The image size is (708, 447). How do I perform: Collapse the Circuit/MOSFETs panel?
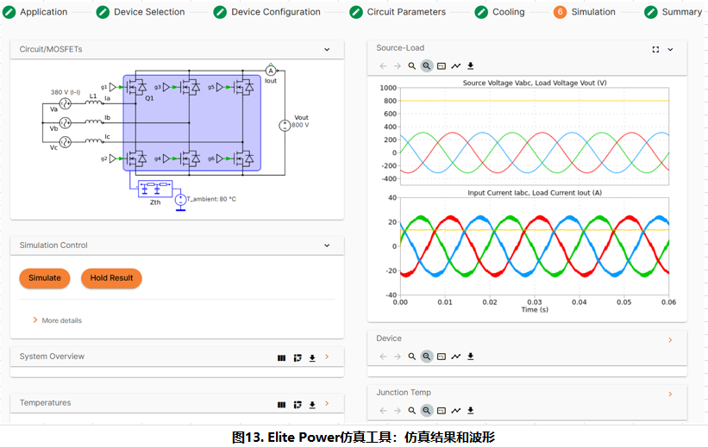[327, 50]
